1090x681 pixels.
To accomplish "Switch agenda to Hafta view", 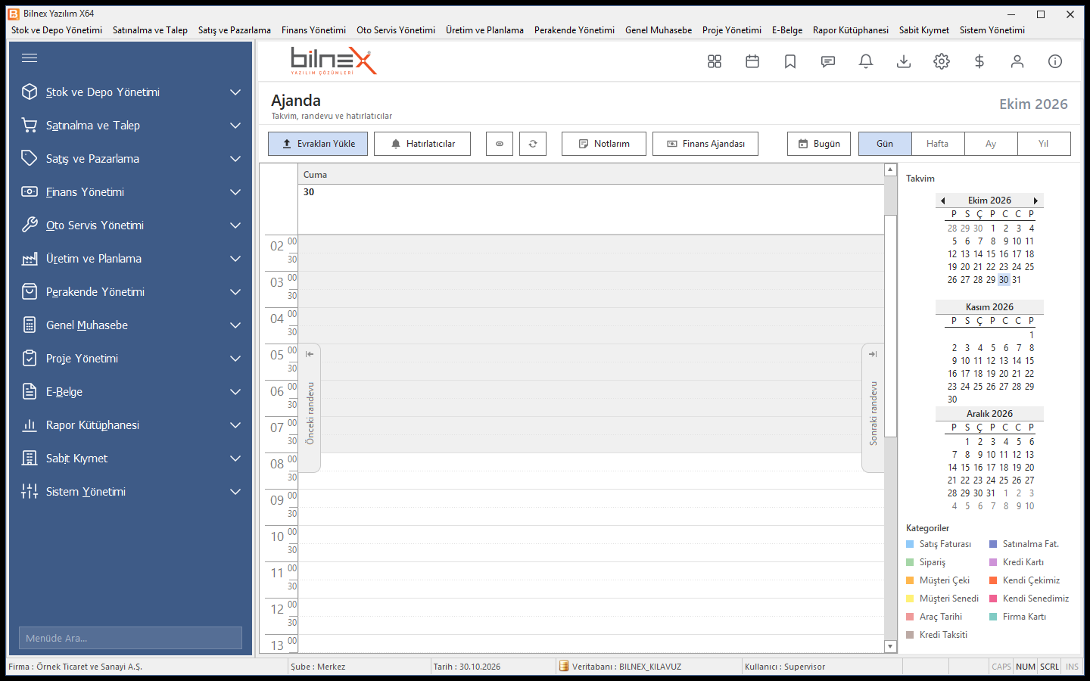I will coord(938,144).
